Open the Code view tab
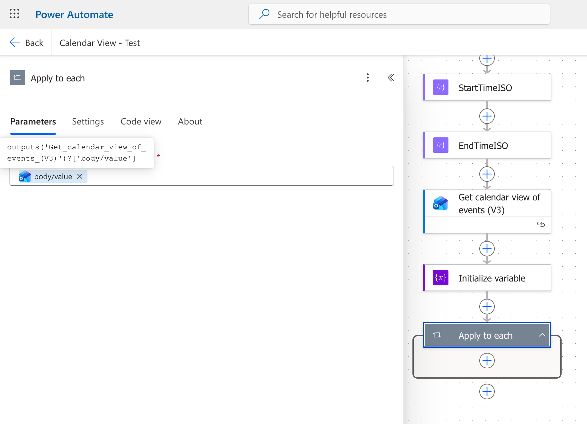Image resolution: width=587 pixels, height=424 pixels. pyautogui.click(x=141, y=122)
